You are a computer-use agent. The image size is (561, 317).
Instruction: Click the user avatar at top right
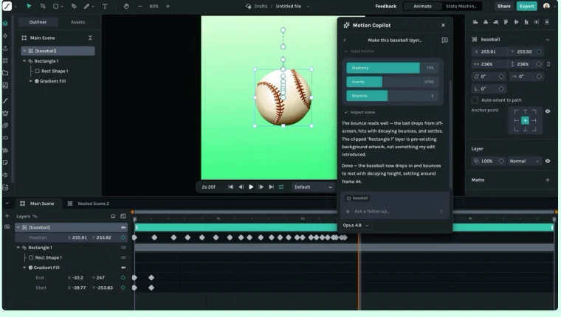coord(546,6)
